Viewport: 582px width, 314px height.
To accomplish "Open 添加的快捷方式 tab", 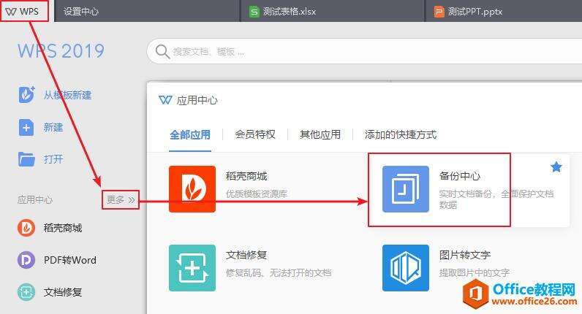I will pyautogui.click(x=401, y=134).
